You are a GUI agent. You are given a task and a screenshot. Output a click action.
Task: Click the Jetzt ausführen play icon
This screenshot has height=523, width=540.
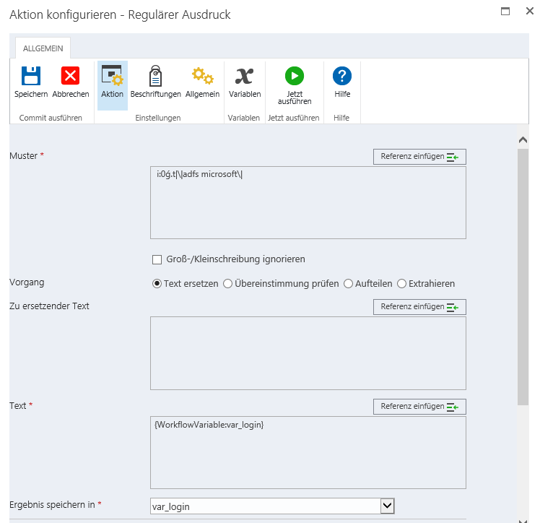[x=295, y=76]
